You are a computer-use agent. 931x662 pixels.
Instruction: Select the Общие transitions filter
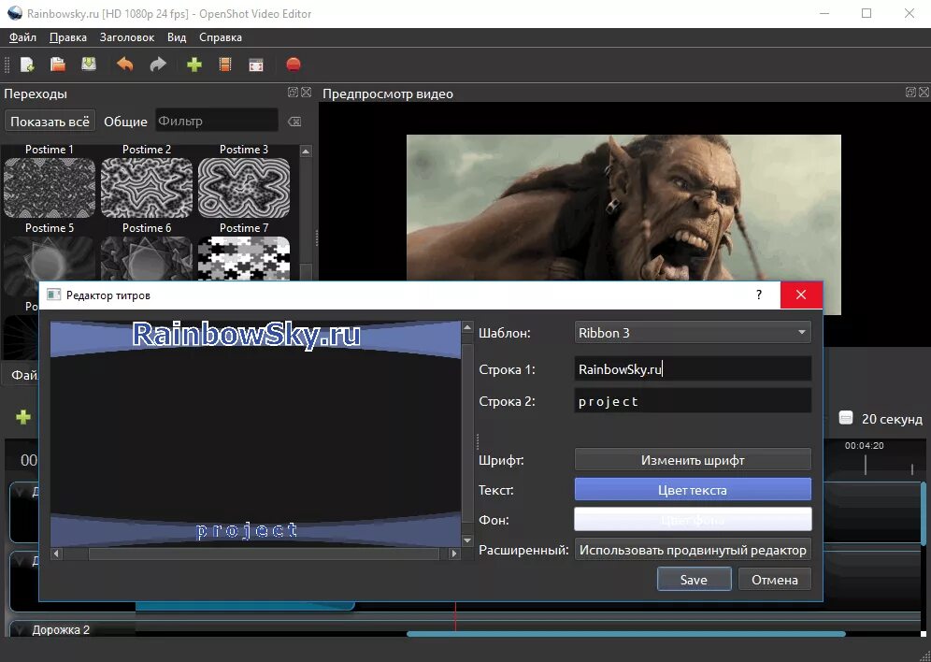pos(125,122)
